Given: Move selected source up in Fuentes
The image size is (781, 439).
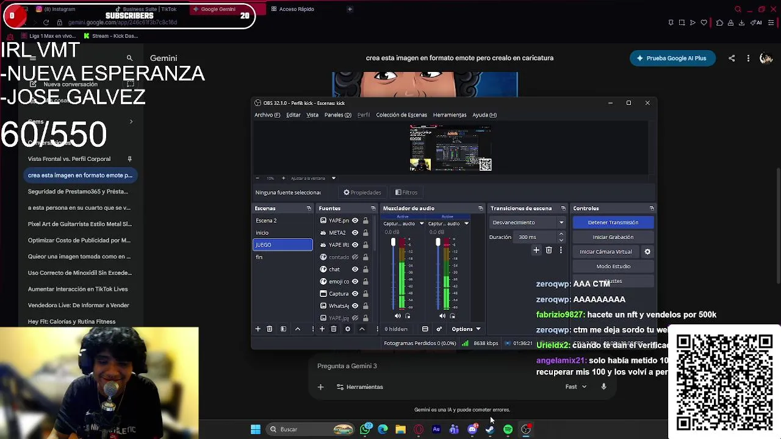Looking at the screenshot, I should tap(362, 329).
